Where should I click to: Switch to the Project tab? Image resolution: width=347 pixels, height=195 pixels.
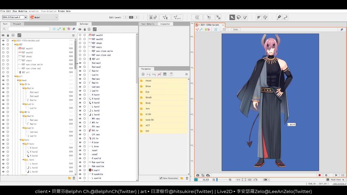tap(17, 24)
